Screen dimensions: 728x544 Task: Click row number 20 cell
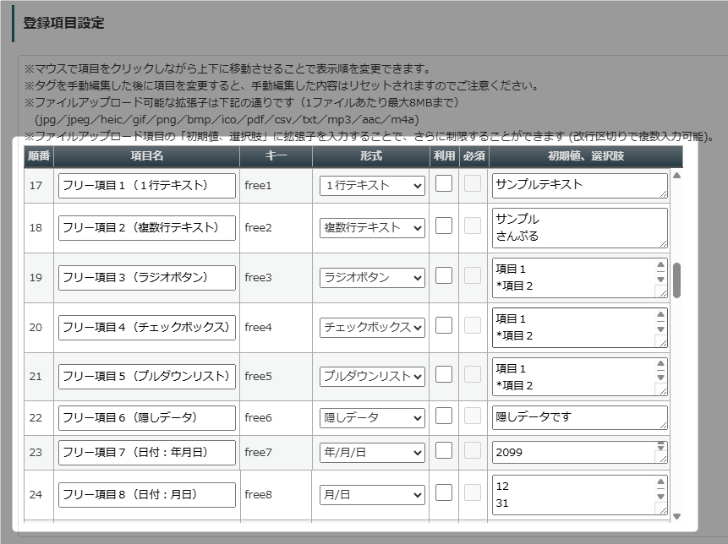click(36, 328)
